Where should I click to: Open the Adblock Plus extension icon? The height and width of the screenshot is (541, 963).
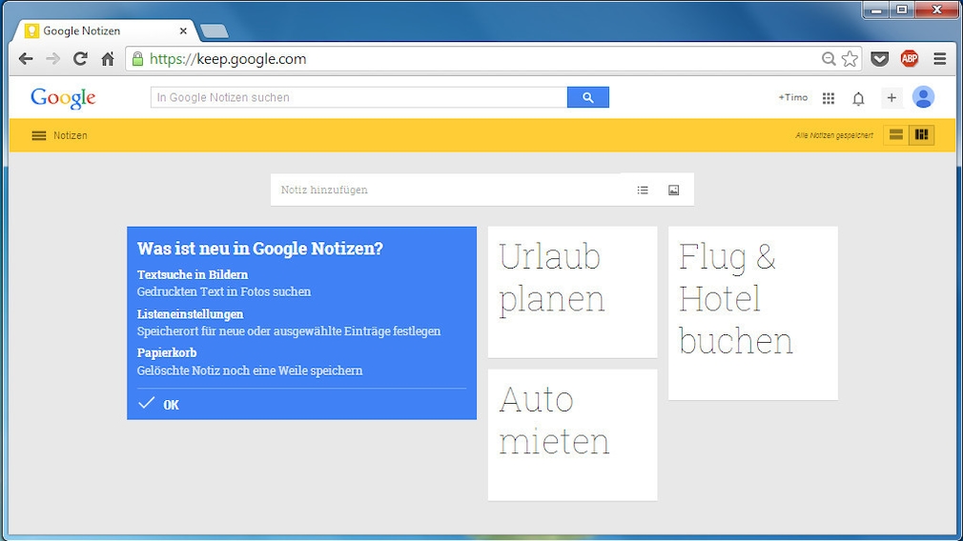[910, 59]
